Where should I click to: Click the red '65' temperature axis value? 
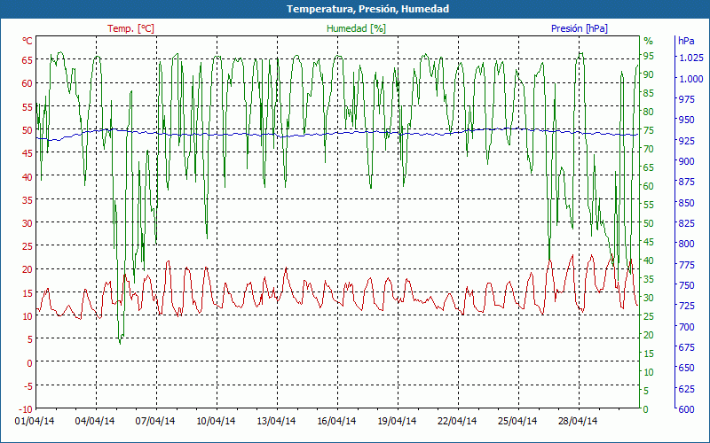click(x=28, y=59)
